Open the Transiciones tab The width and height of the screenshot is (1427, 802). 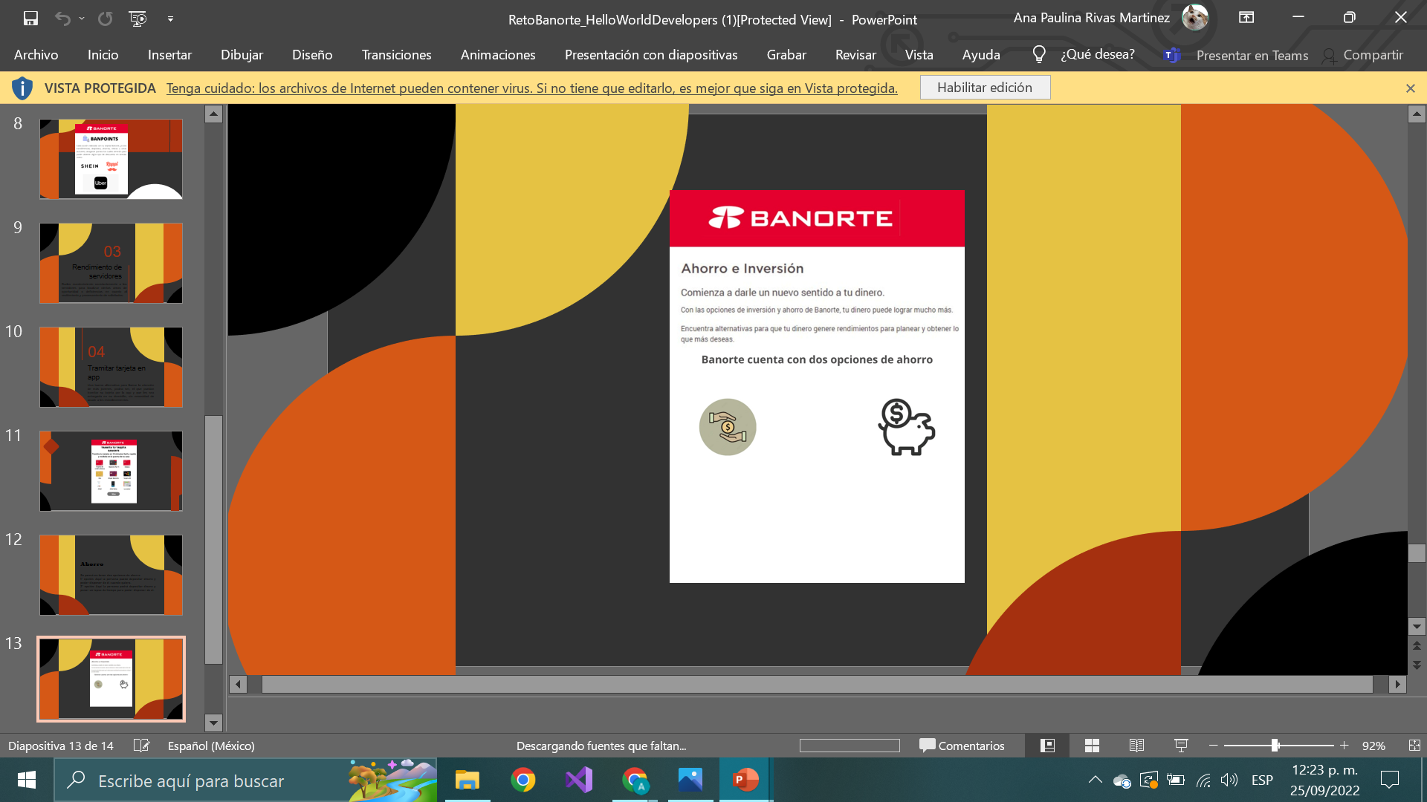tap(396, 55)
